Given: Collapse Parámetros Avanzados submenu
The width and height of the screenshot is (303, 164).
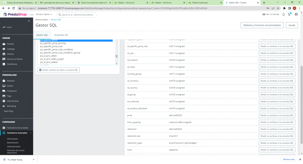Looking at the screenshot, I should click(x=31, y=133).
